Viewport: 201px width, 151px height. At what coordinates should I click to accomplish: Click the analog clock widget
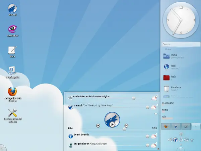tap(181, 20)
